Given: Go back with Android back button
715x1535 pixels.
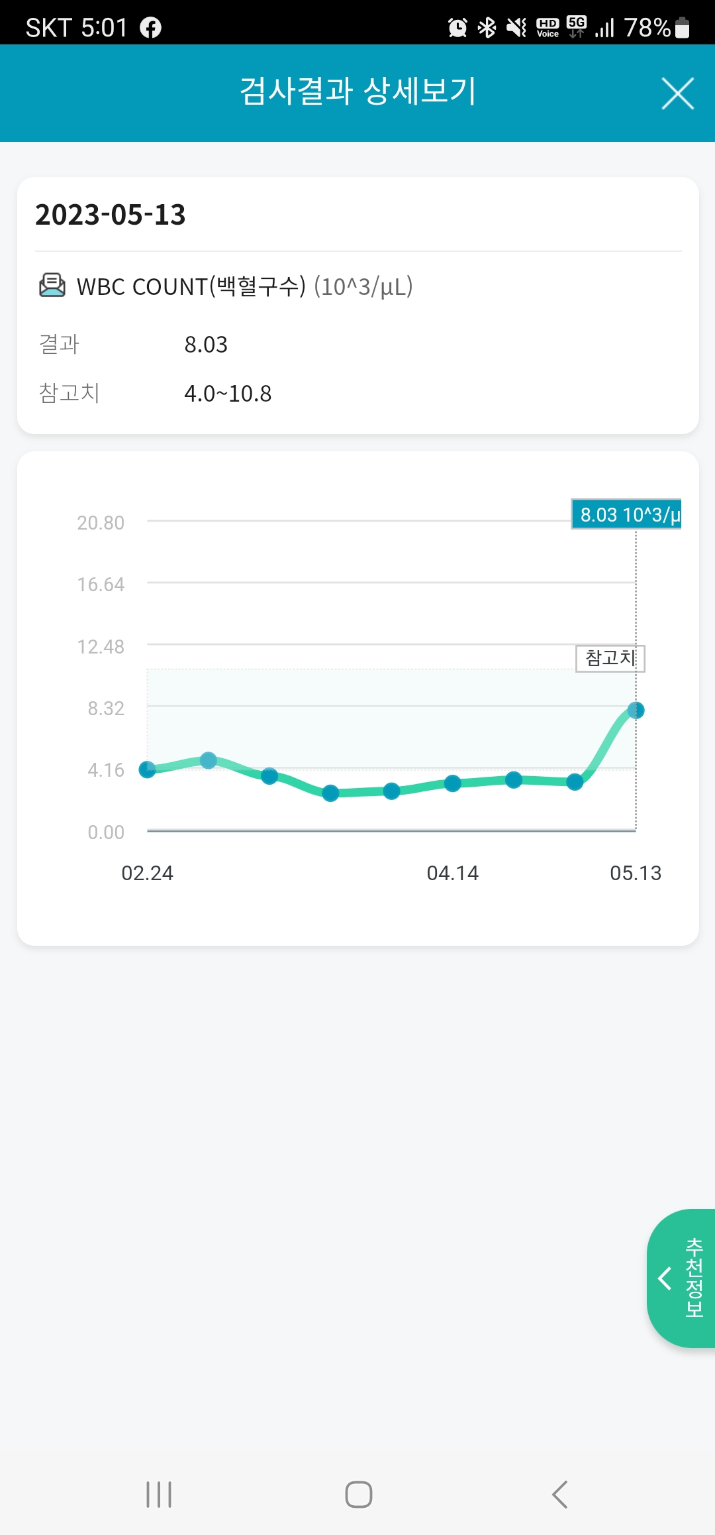Looking at the screenshot, I should [x=560, y=1495].
